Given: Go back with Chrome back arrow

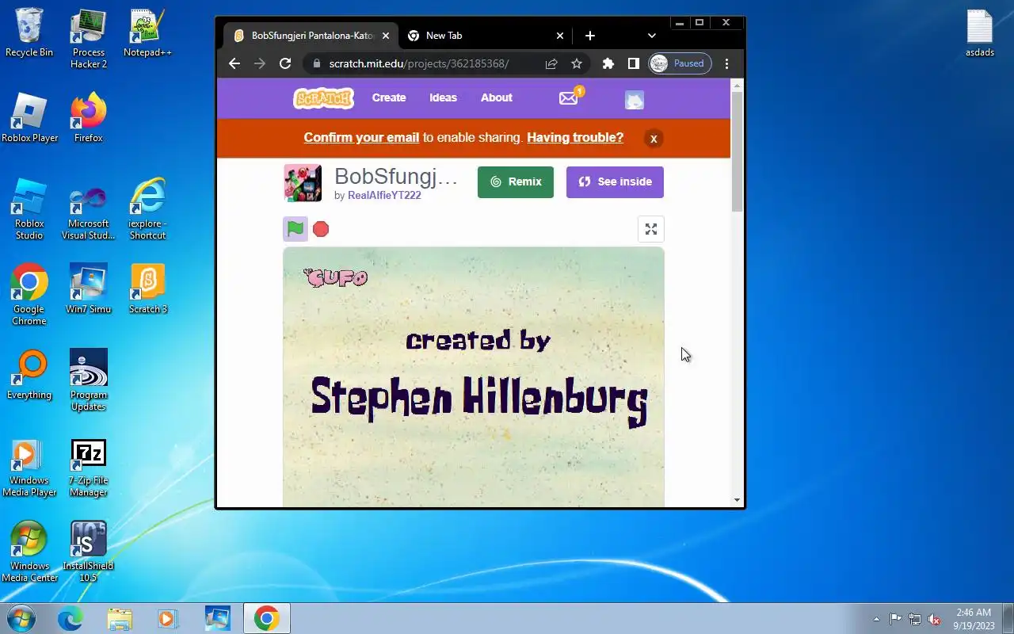Looking at the screenshot, I should click(x=234, y=63).
